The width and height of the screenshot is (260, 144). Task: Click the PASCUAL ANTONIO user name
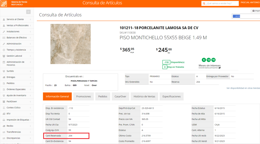[250, 3]
